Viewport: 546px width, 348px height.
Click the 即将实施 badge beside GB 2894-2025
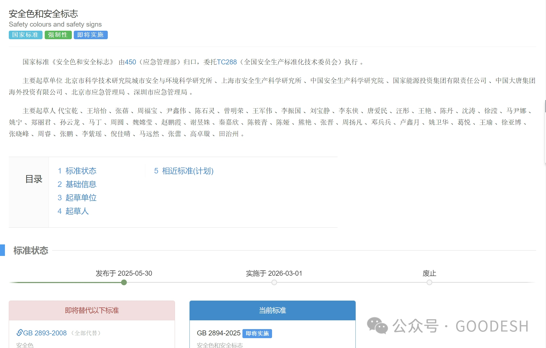pos(257,333)
